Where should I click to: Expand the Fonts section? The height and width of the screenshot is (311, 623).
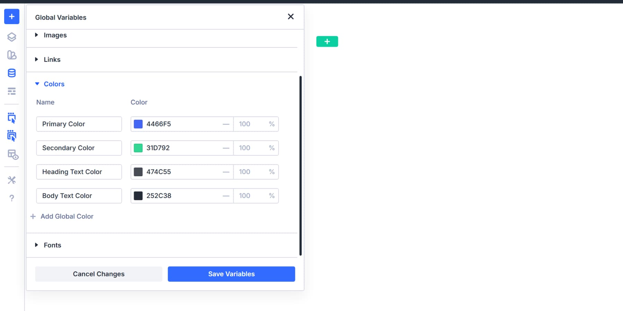(x=52, y=245)
